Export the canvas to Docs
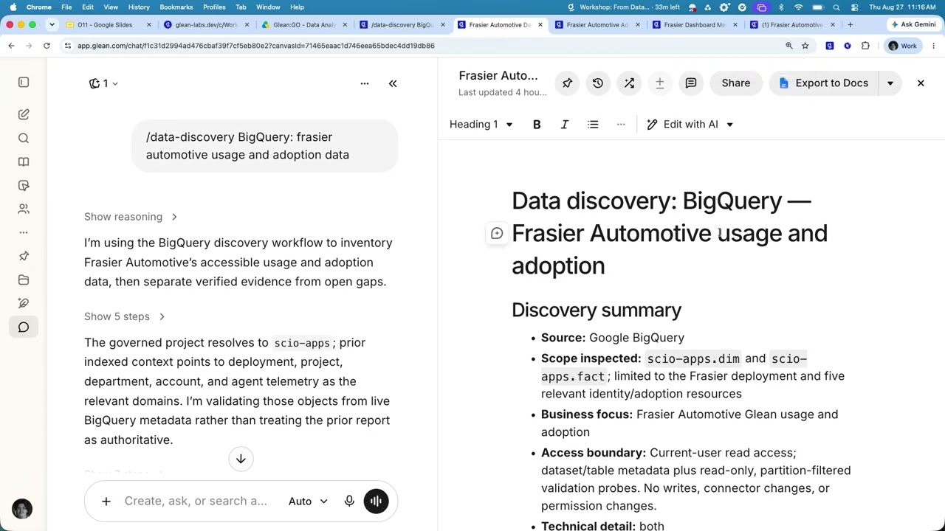This screenshot has width=945, height=531. pos(823,83)
